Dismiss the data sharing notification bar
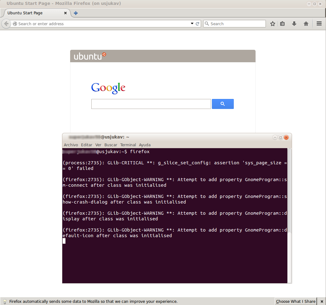 [322, 301]
